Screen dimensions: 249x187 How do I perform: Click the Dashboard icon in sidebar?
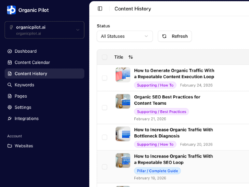tap(10, 51)
